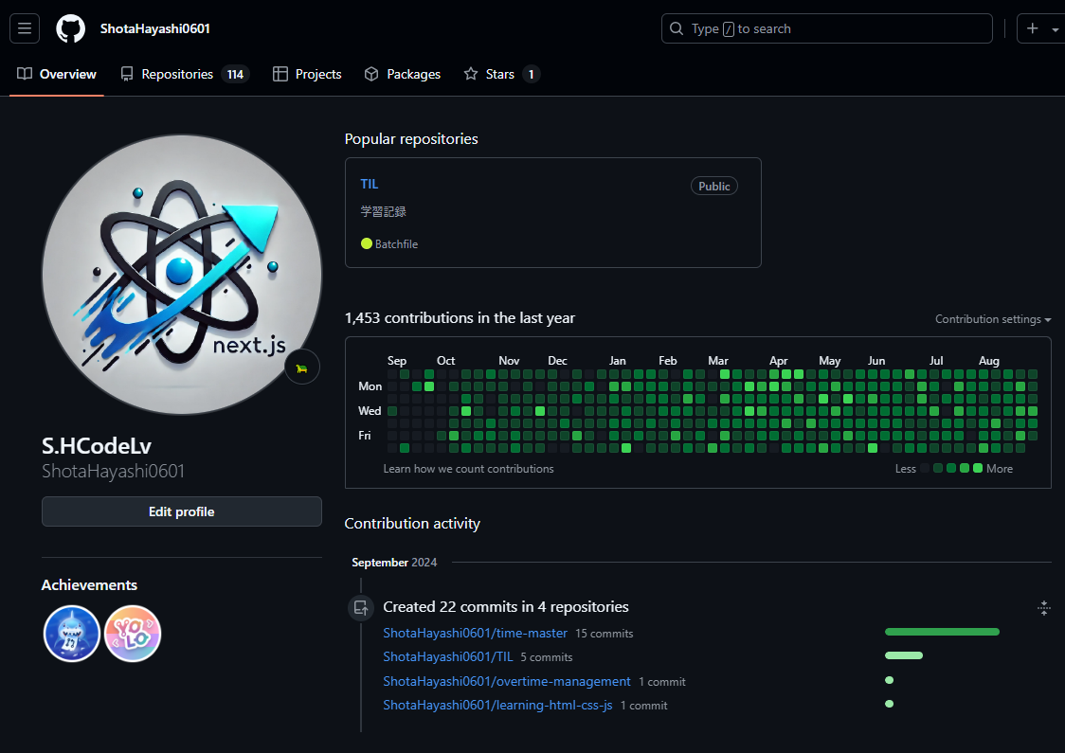Click '5 commits' next to TIL

(547, 657)
